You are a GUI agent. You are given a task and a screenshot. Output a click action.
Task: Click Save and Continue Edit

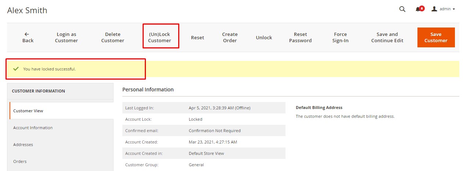pyautogui.click(x=387, y=37)
